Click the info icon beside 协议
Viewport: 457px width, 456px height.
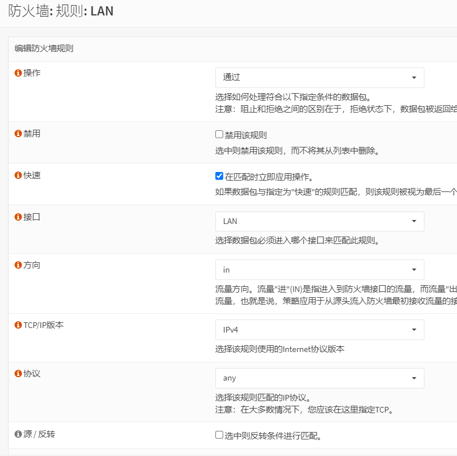[18, 373]
